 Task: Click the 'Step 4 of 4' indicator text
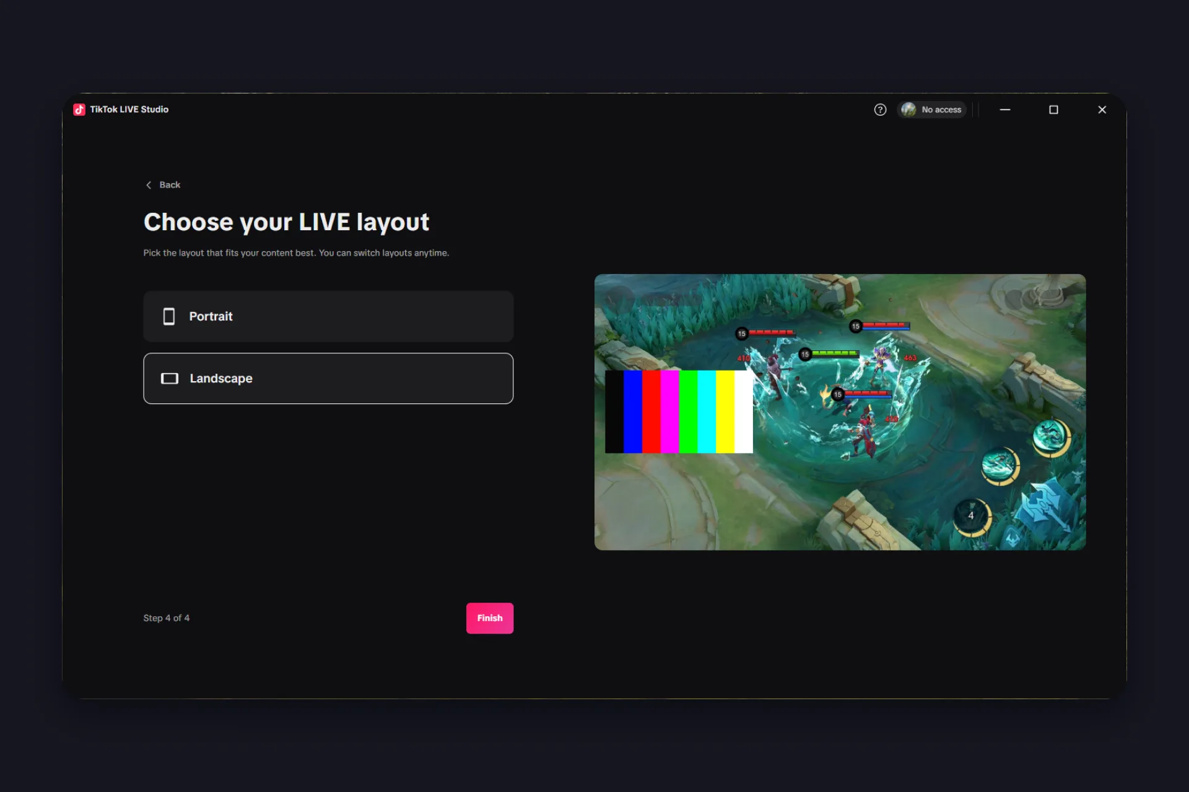167,618
